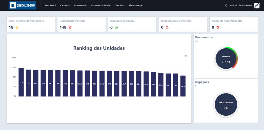Open the Documentos Vencidos card
The height and width of the screenshot is (130, 264).
coord(82,24)
